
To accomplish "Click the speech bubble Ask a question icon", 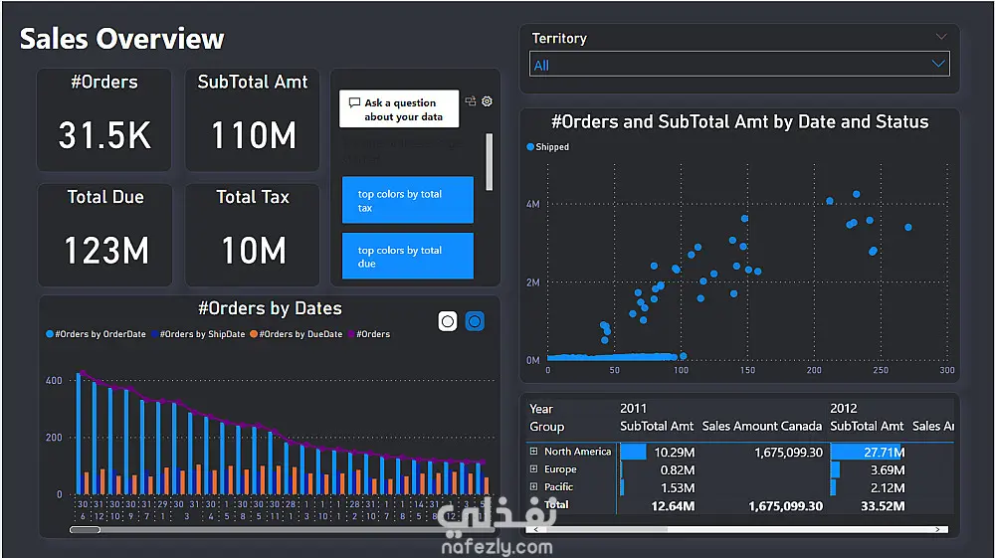I will 355,102.
